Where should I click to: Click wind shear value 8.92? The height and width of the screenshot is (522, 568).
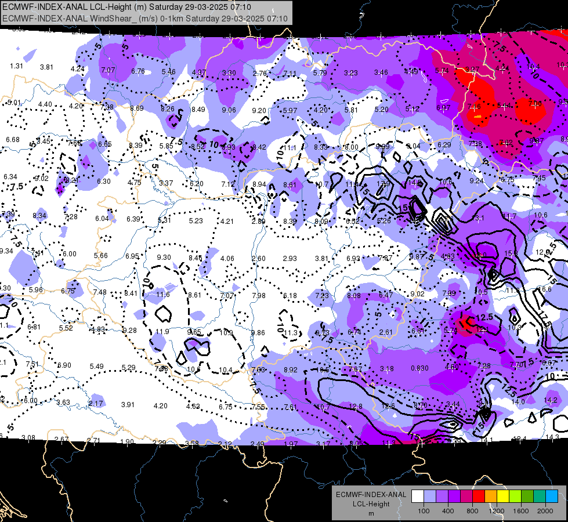pyautogui.click(x=291, y=370)
